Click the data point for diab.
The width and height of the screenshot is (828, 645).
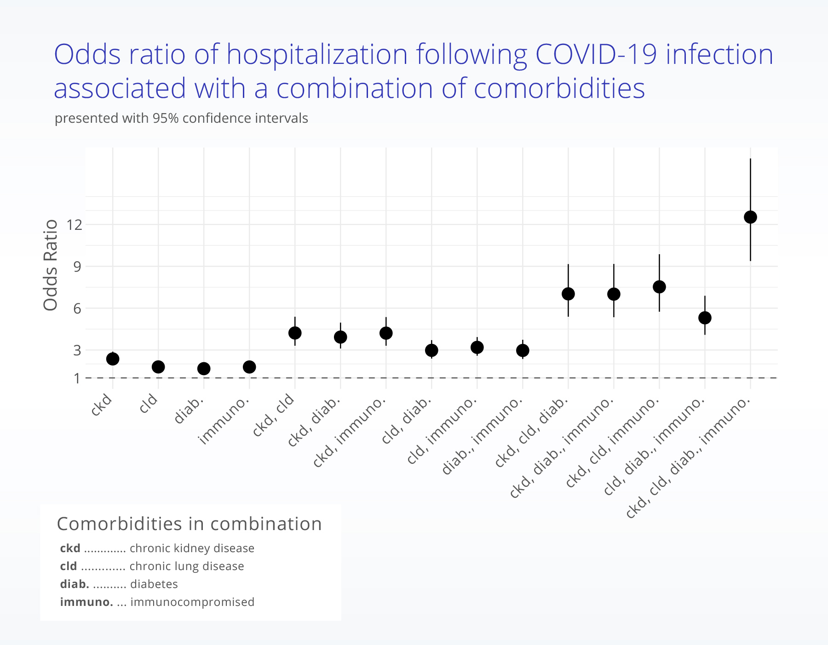[x=204, y=368]
